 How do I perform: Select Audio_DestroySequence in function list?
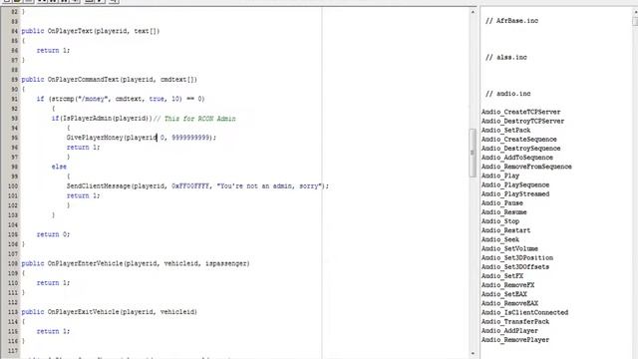(x=520, y=149)
